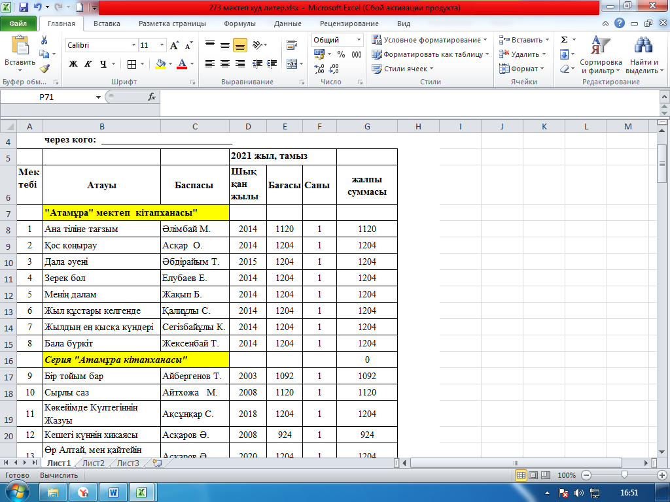
Task: Click the Increase Font Size icon
Action: (175, 46)
